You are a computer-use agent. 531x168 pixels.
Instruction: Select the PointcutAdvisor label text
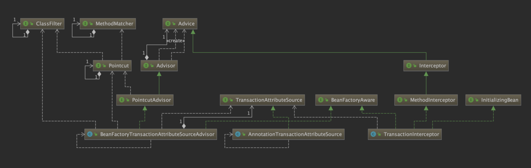(151, 100)
